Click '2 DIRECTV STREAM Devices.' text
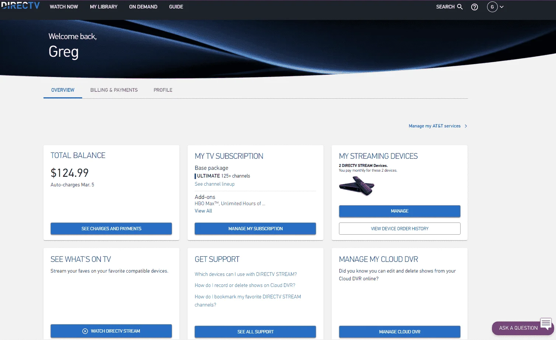The width and height of the screenshot is (556, 340). [x=363, y=165]
